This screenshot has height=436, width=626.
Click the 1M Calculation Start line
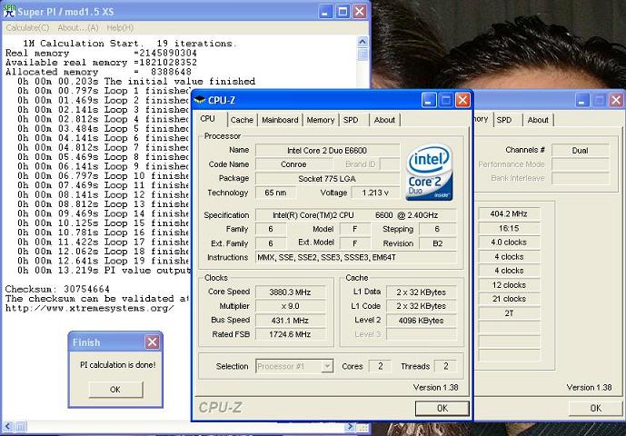click(129, 43)
